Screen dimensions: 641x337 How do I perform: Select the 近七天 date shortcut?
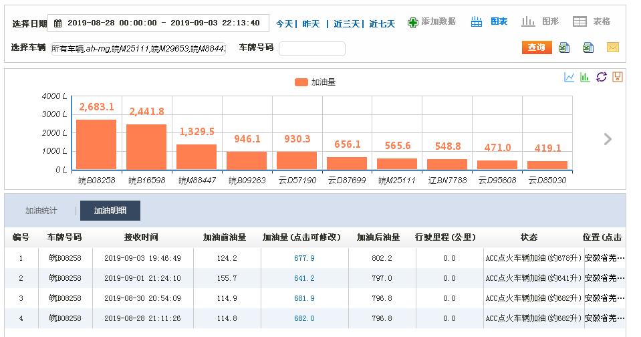click(x=382, y=23)
